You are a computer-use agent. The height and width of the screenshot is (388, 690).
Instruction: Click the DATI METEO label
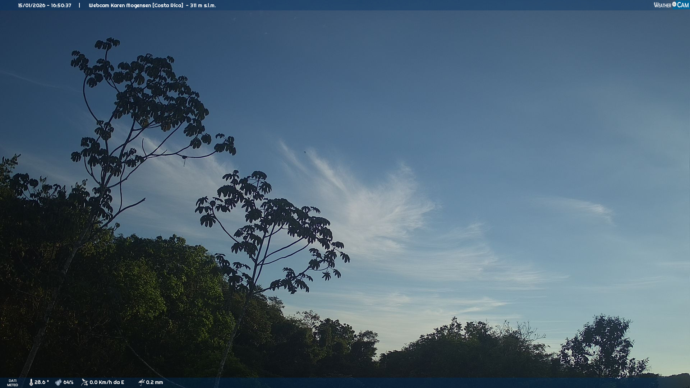13,383
